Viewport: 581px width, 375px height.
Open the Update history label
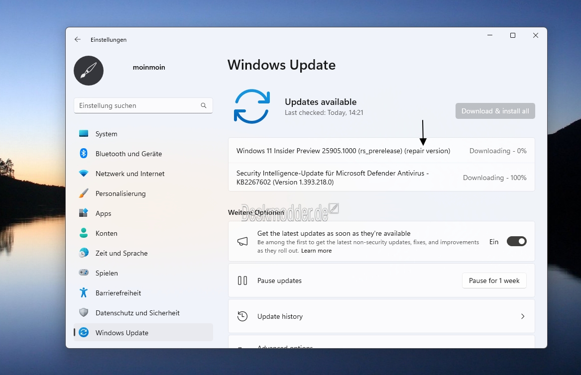[280, 316]
